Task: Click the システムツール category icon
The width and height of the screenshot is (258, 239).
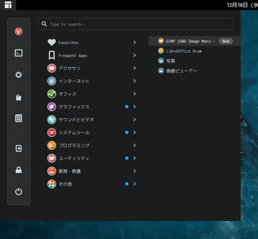Action: point(52,132)
